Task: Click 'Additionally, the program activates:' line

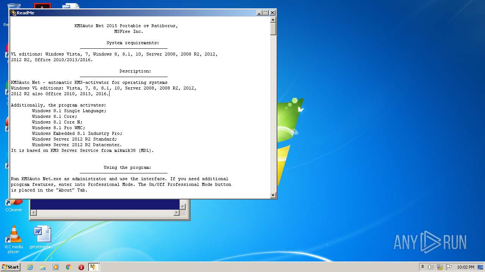Action: point(58,105)
